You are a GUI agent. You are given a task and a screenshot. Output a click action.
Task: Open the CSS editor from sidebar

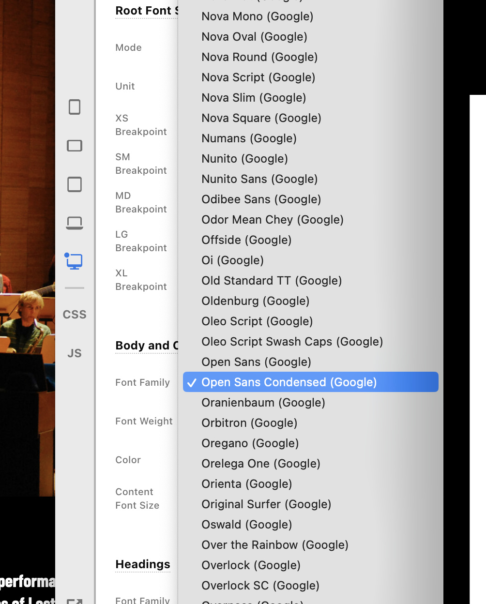coord(75,315)
